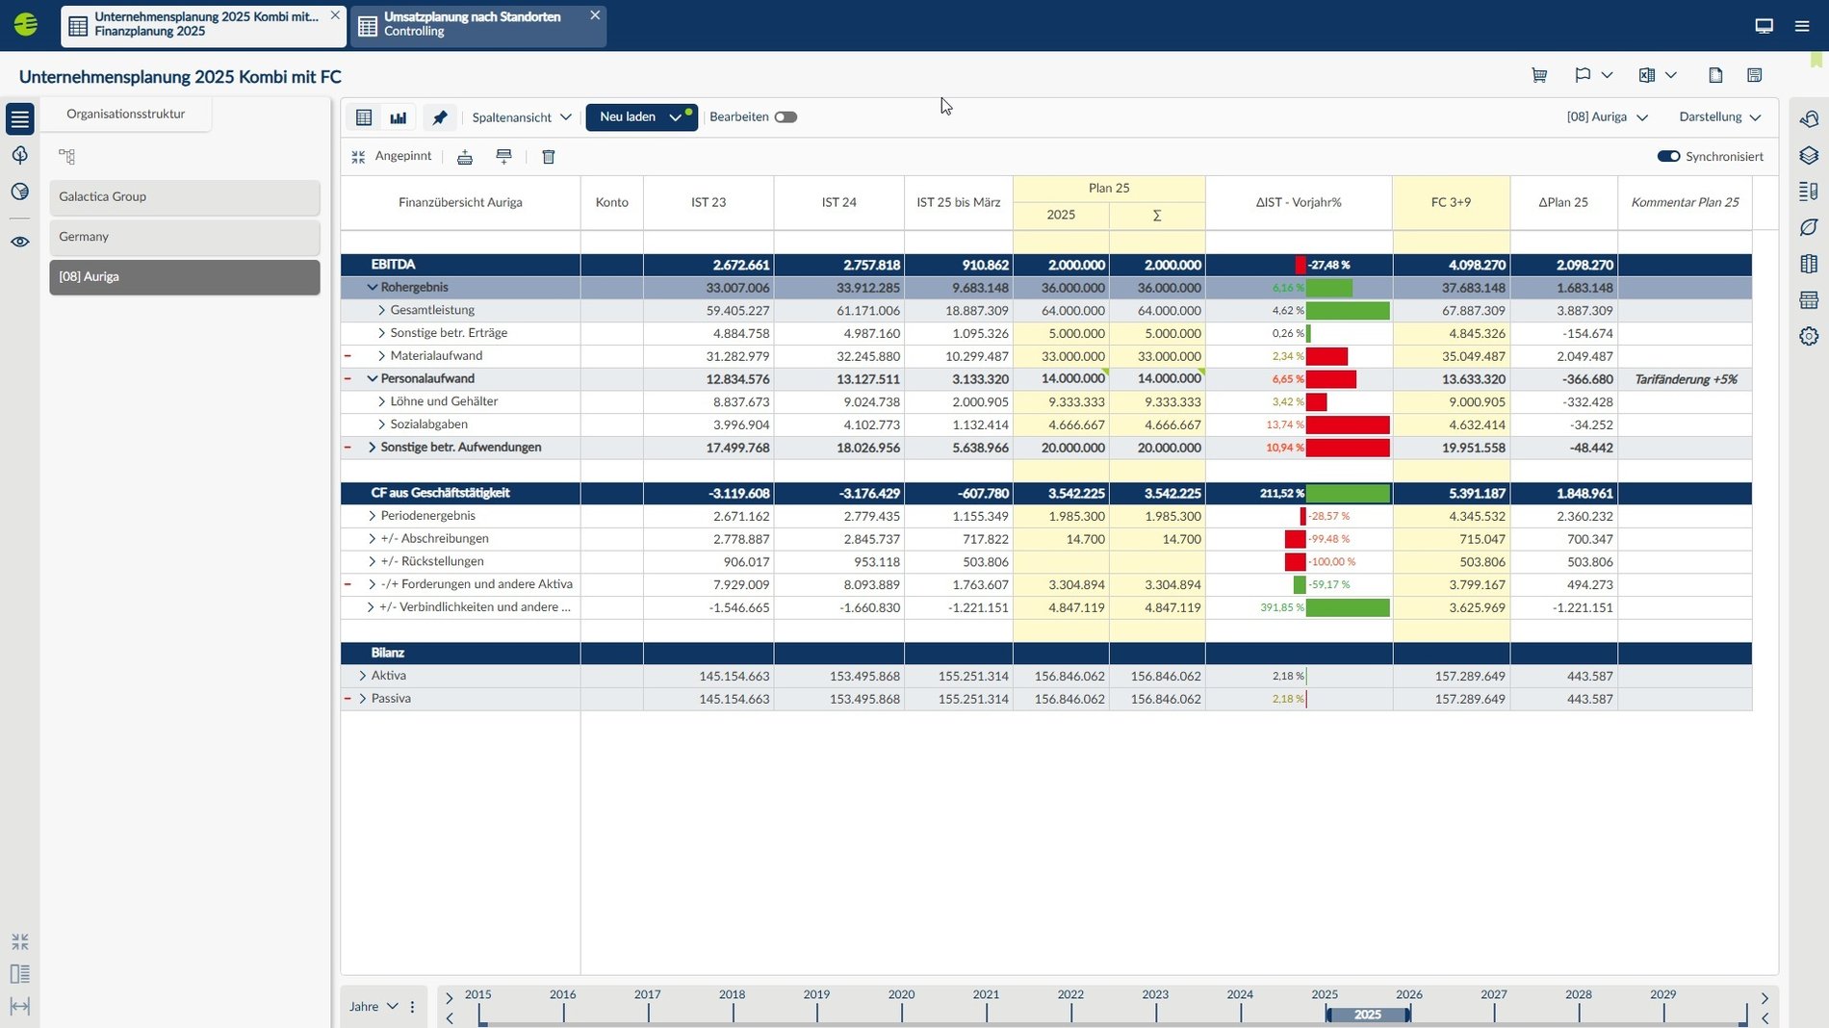
Task: Click the Neu laden button
Action: (628, 117)
